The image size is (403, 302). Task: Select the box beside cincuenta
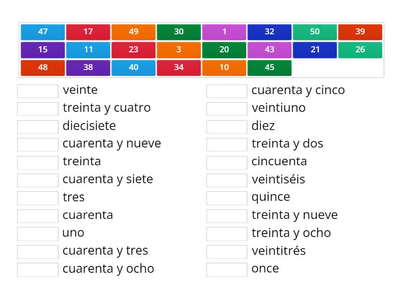pyautogui.click(x=227, y=162)
